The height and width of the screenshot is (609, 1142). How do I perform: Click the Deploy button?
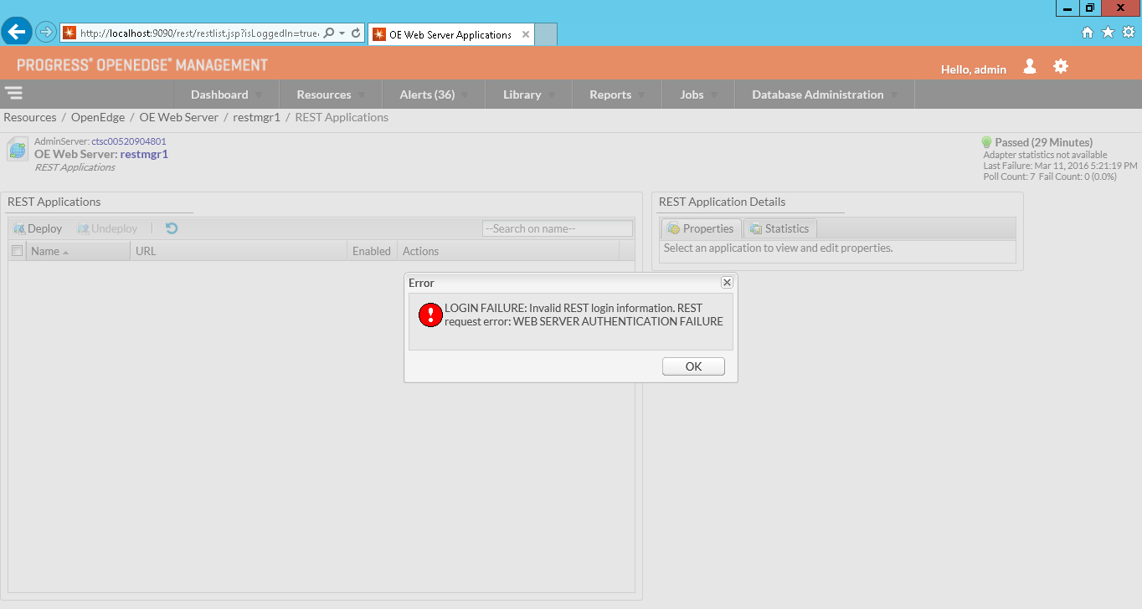click(38, 228)
